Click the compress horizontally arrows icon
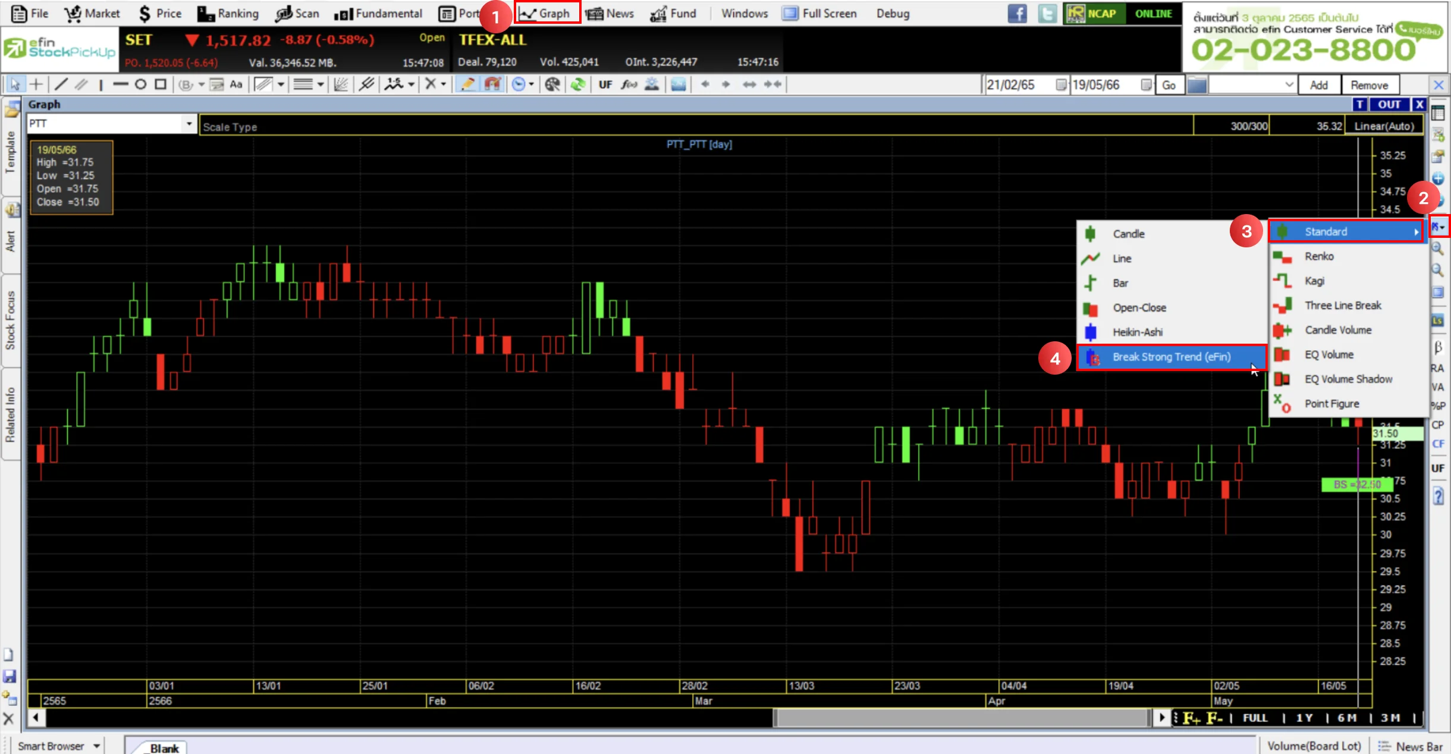 [x=772, y=84]
